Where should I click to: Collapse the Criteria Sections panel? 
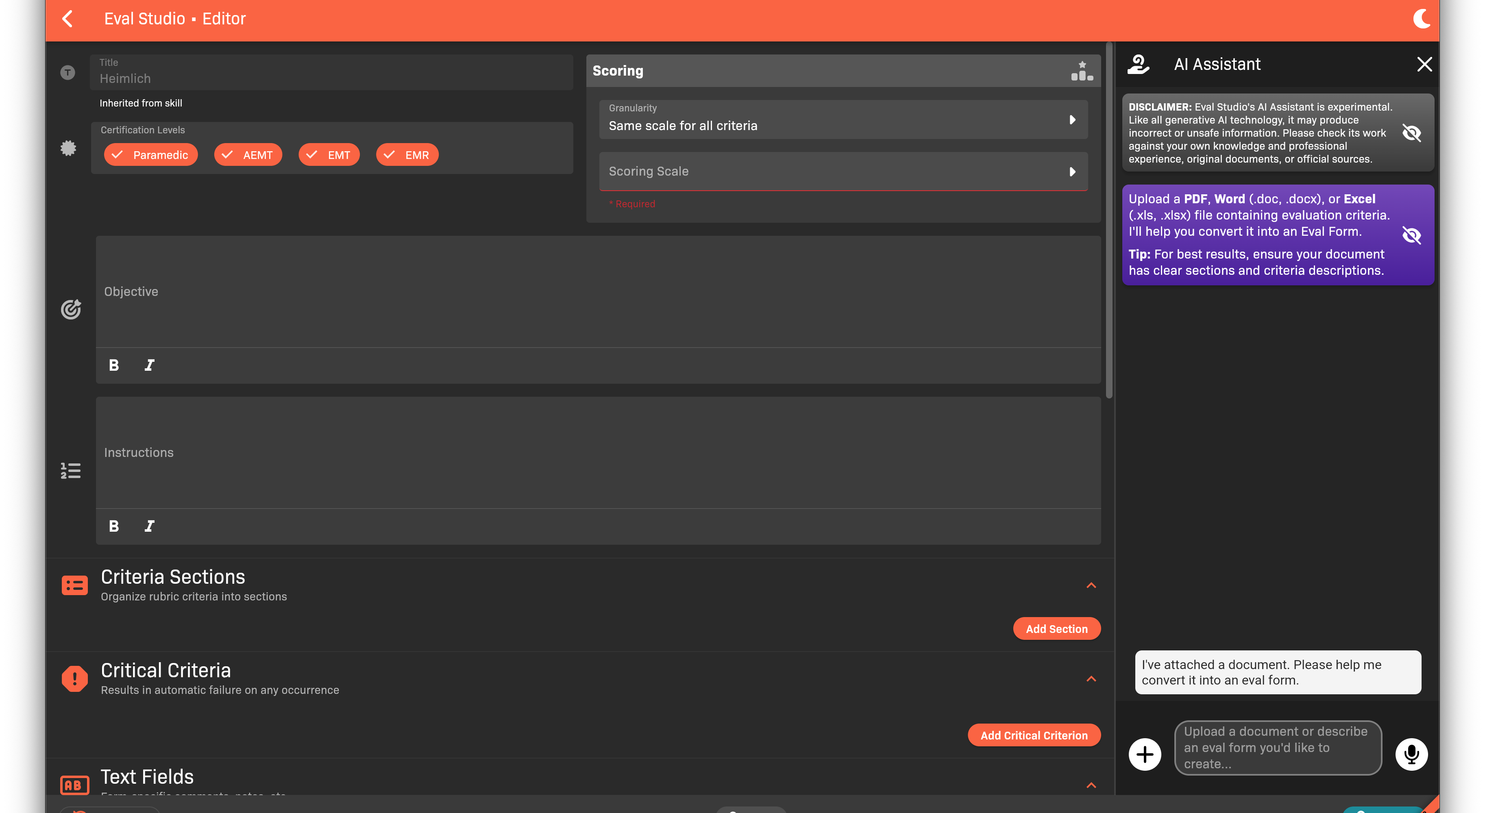click(1091, 585)
